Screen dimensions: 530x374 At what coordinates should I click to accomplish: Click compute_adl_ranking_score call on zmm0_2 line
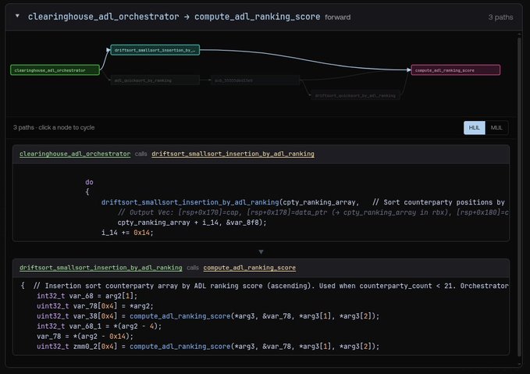[180, 347]
